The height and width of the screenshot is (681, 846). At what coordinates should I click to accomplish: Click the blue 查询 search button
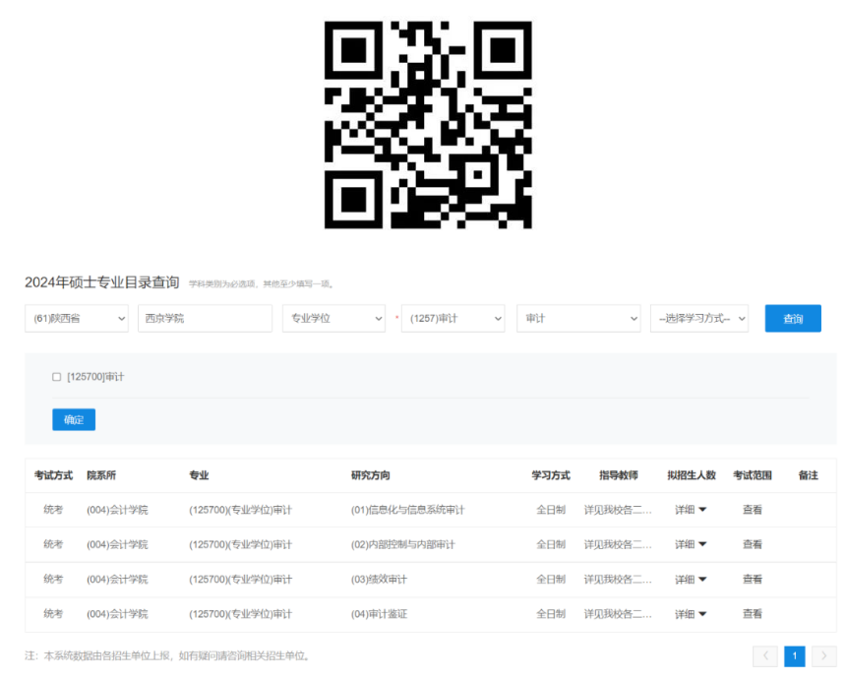tap(793, 319)
